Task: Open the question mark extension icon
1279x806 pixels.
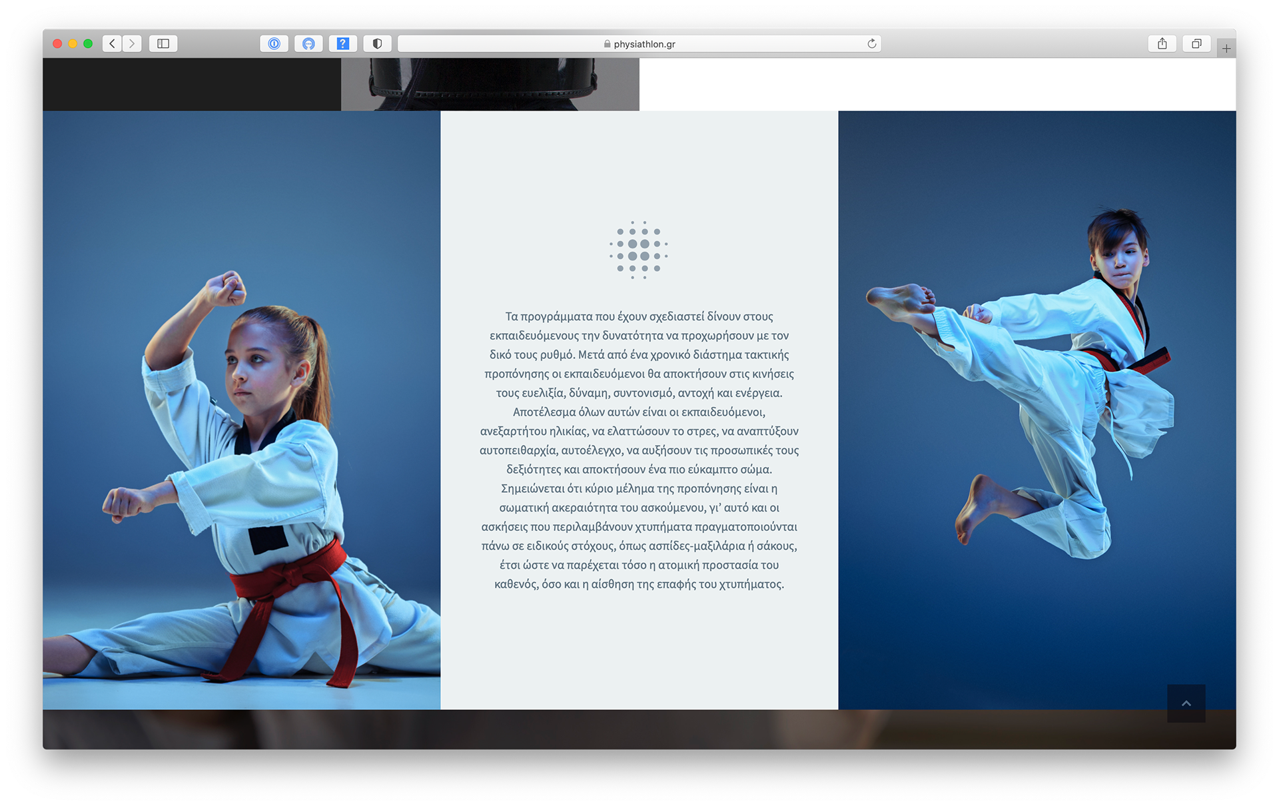Action: (342, 43)
